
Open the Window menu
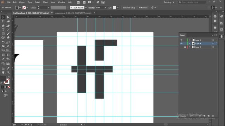61,2
